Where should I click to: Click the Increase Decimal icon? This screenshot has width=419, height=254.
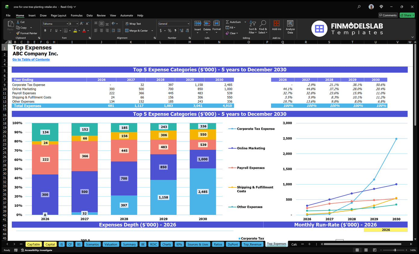point(181,31)
